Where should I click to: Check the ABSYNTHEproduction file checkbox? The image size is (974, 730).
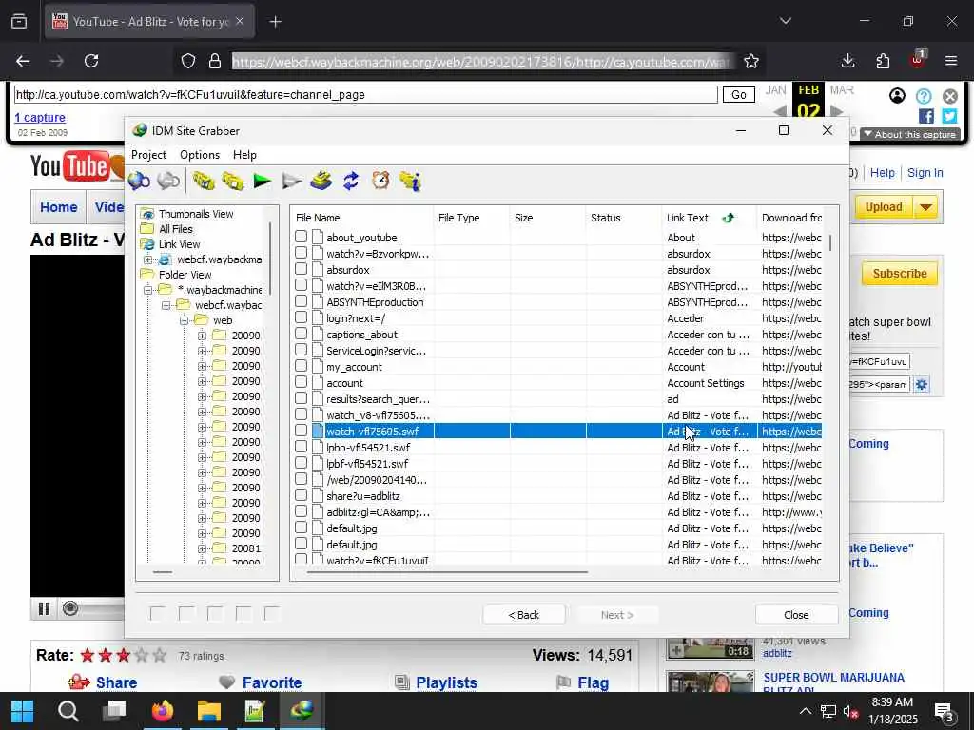click(302, 301)
